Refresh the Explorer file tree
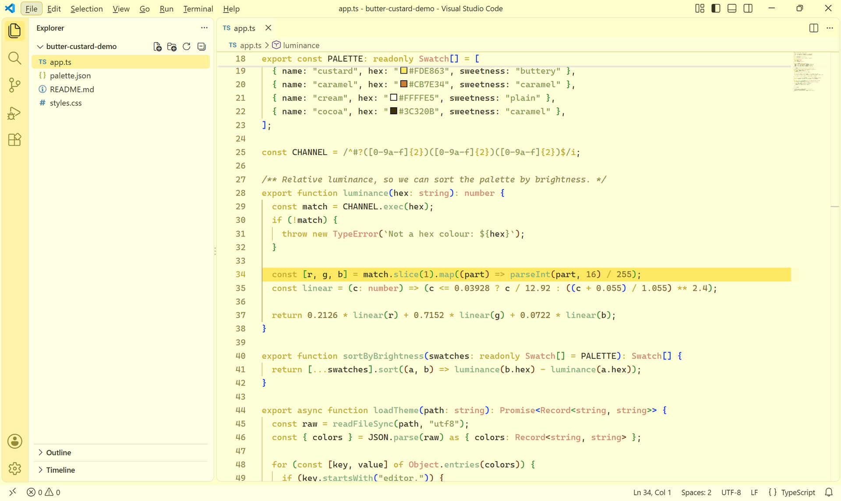This screenshot has width=841, height=501. click(187, 46)
